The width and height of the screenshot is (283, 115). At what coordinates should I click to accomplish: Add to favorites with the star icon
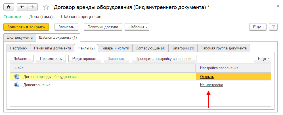[46, 7]
